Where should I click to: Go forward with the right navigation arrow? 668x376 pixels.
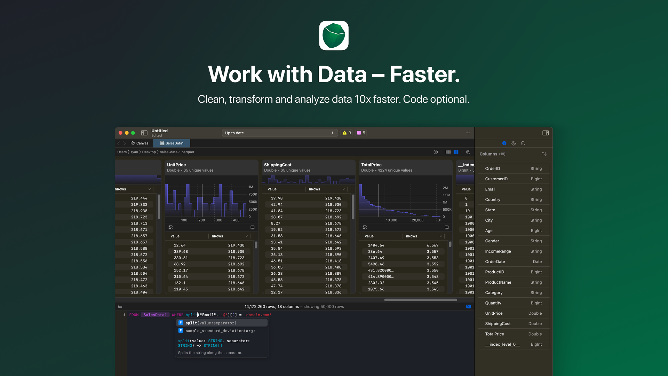pyautogui.click(x=125, y=143)
